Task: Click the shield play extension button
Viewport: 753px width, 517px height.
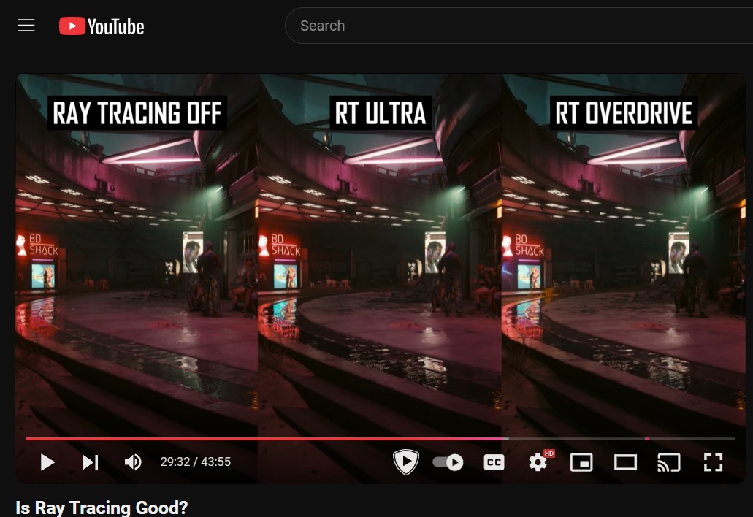Action: click(406, 462)
